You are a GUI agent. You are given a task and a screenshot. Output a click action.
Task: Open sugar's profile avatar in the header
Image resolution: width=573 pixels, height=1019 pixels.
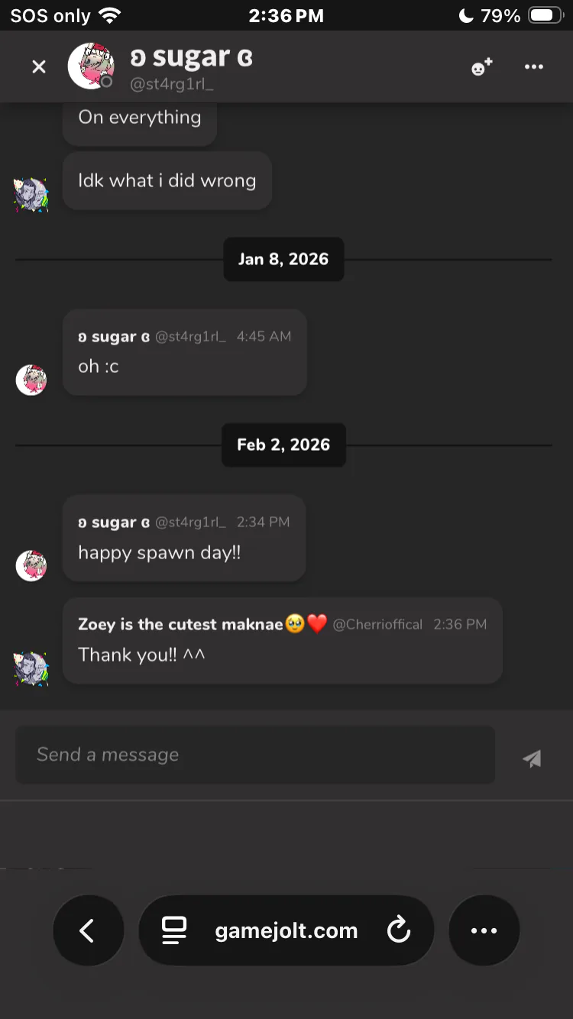[x=91, y=66]
